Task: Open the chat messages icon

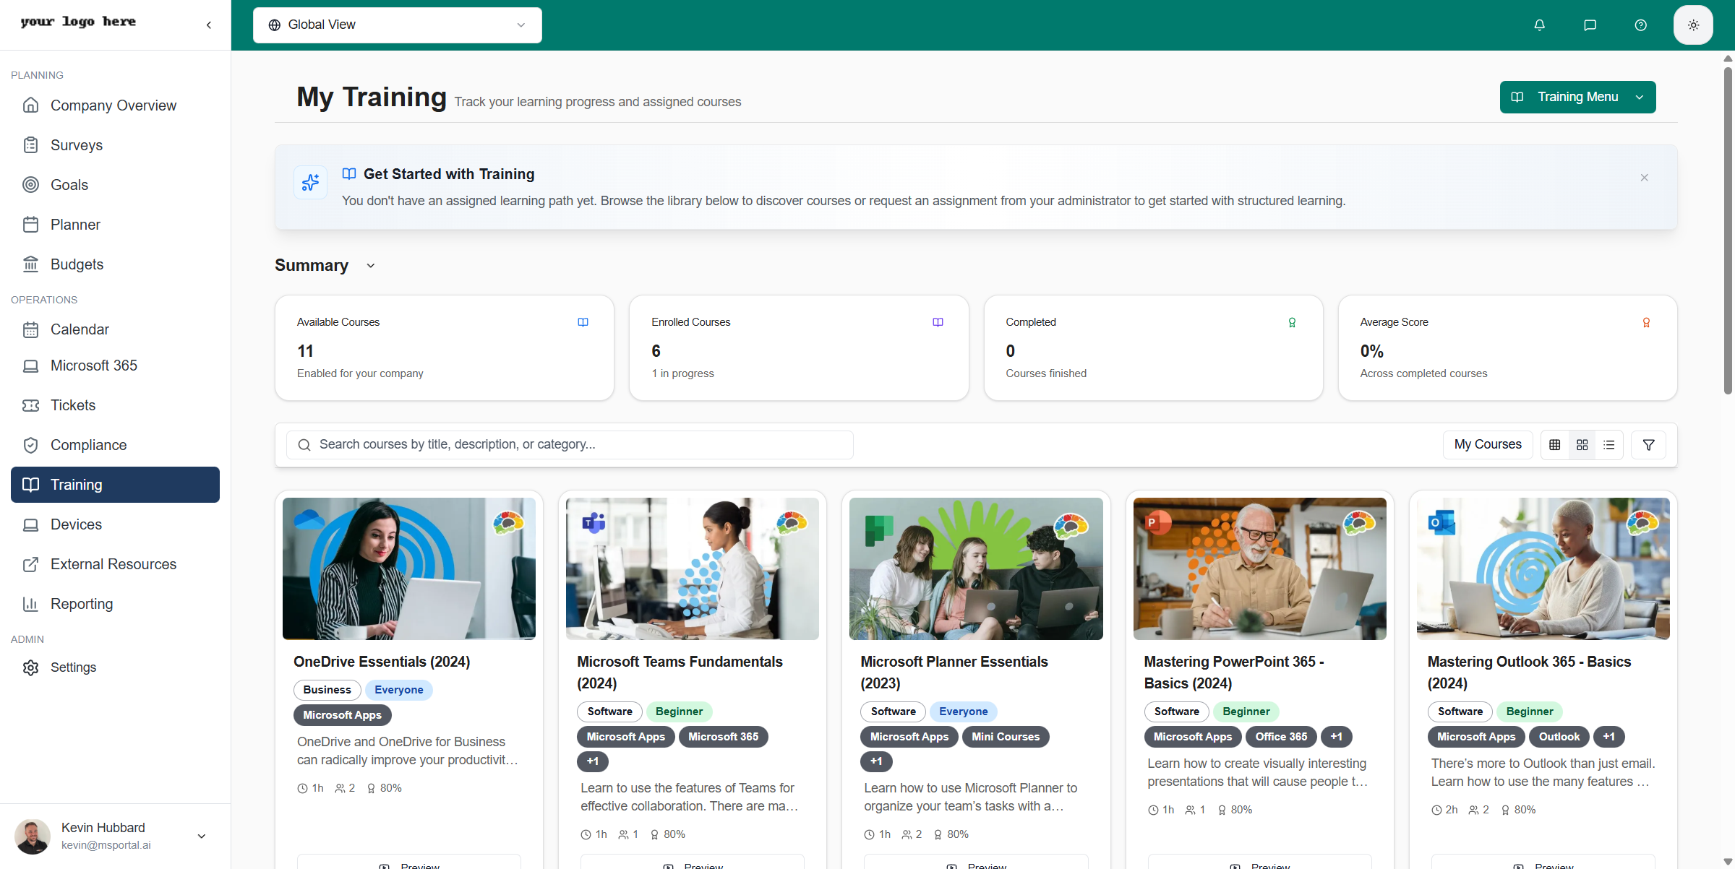Action: 1590,25
